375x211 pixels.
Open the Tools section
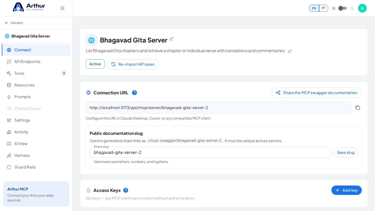point(36,73)
